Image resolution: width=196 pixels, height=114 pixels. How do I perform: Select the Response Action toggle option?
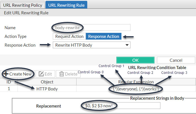click(x=104, y=37)
